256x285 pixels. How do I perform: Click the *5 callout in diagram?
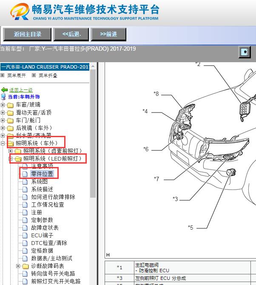point(191,227)
